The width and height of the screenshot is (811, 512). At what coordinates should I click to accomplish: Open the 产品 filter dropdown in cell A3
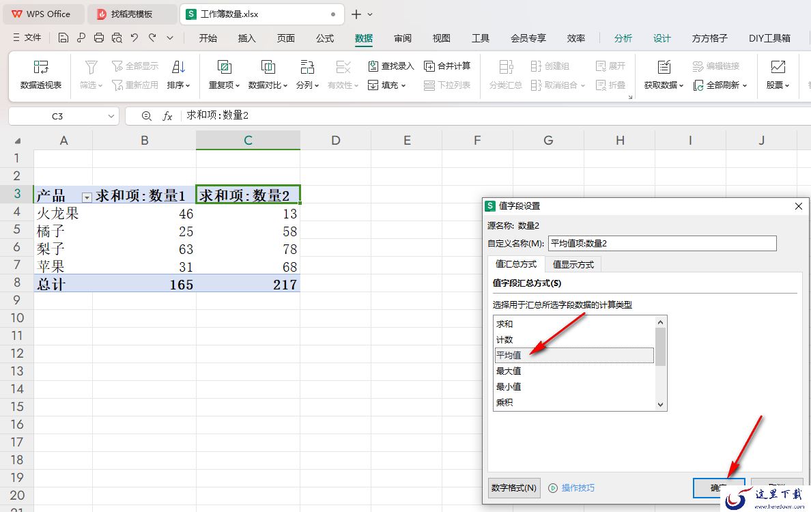(x=87, y=197)
